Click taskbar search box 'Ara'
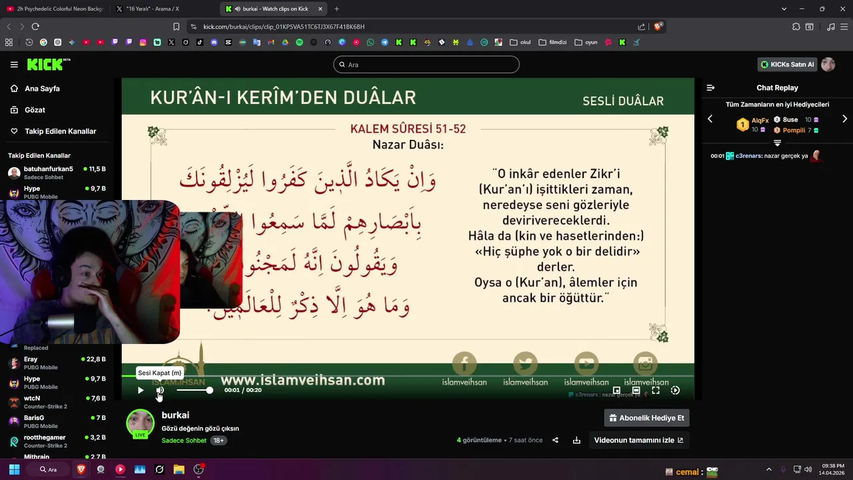The height and width of the screenshot is (480, 853). (x=49, y=469)
